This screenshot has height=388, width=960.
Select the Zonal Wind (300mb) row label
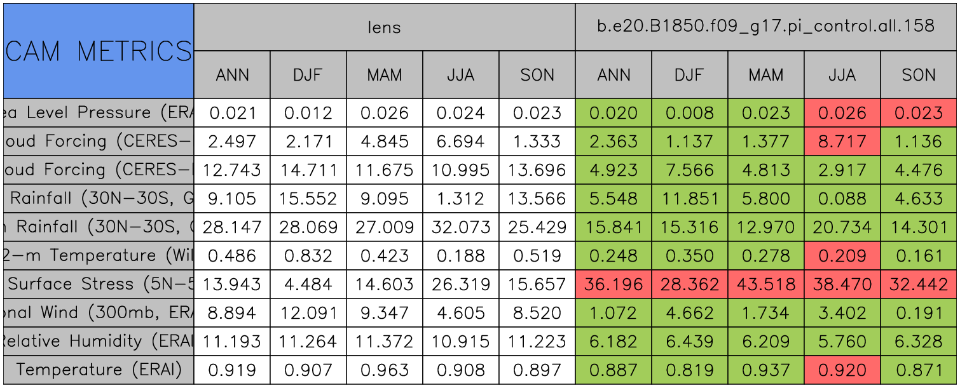coord(99,312)
